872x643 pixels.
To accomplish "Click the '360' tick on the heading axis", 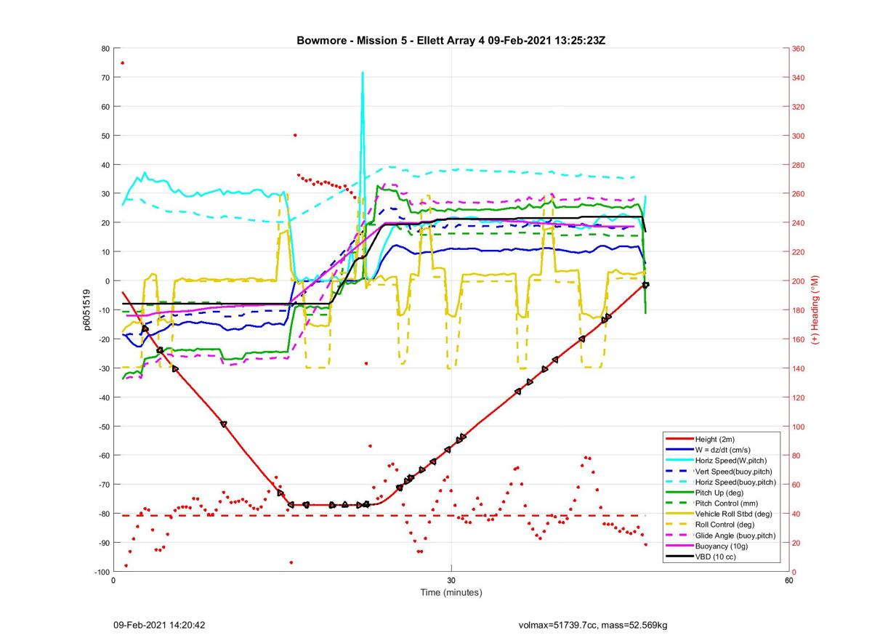I will pyautogui.click(x=799, y=49).
